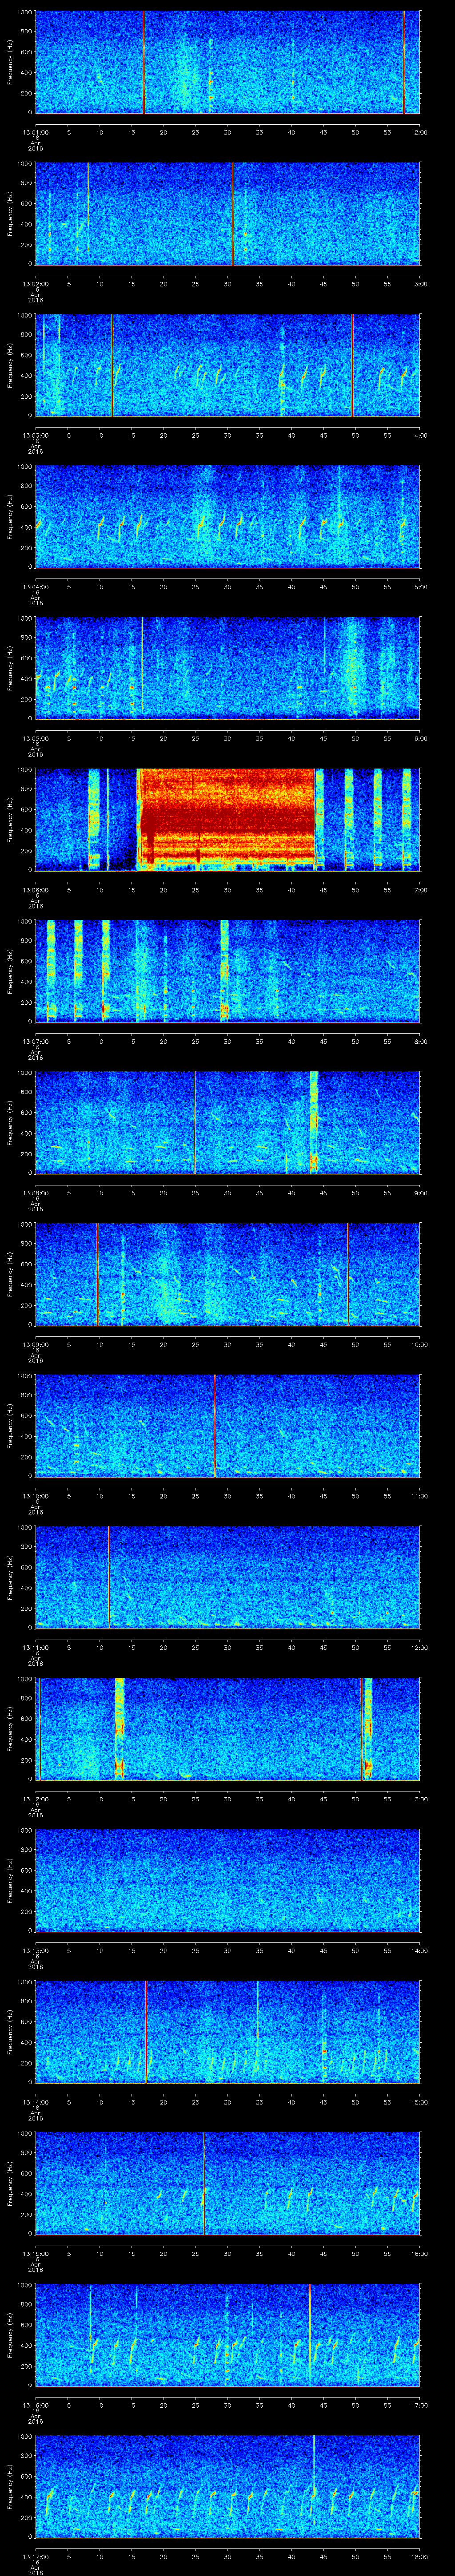The image size is (455, 2576).
Task: Click the '13:04:00' start time label
Action: click(35, 587)
